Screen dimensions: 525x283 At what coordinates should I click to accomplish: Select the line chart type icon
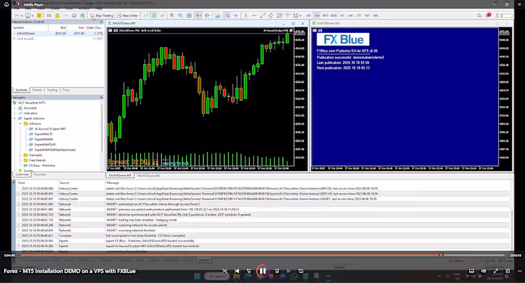point(162,16)
